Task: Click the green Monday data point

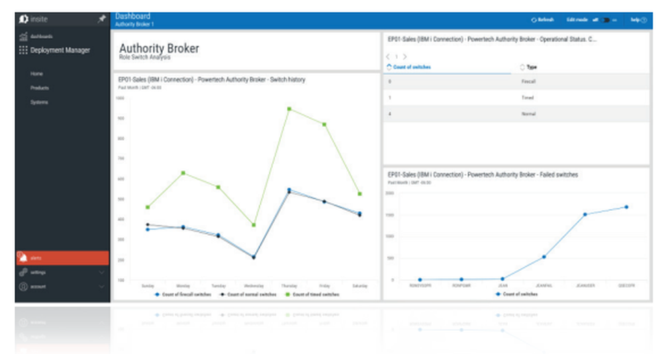Action: [x=183, y=173]
